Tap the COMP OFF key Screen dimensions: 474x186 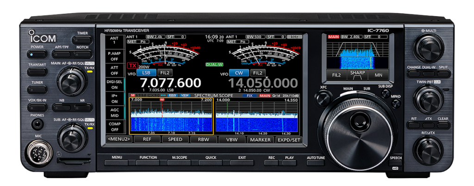114,126
